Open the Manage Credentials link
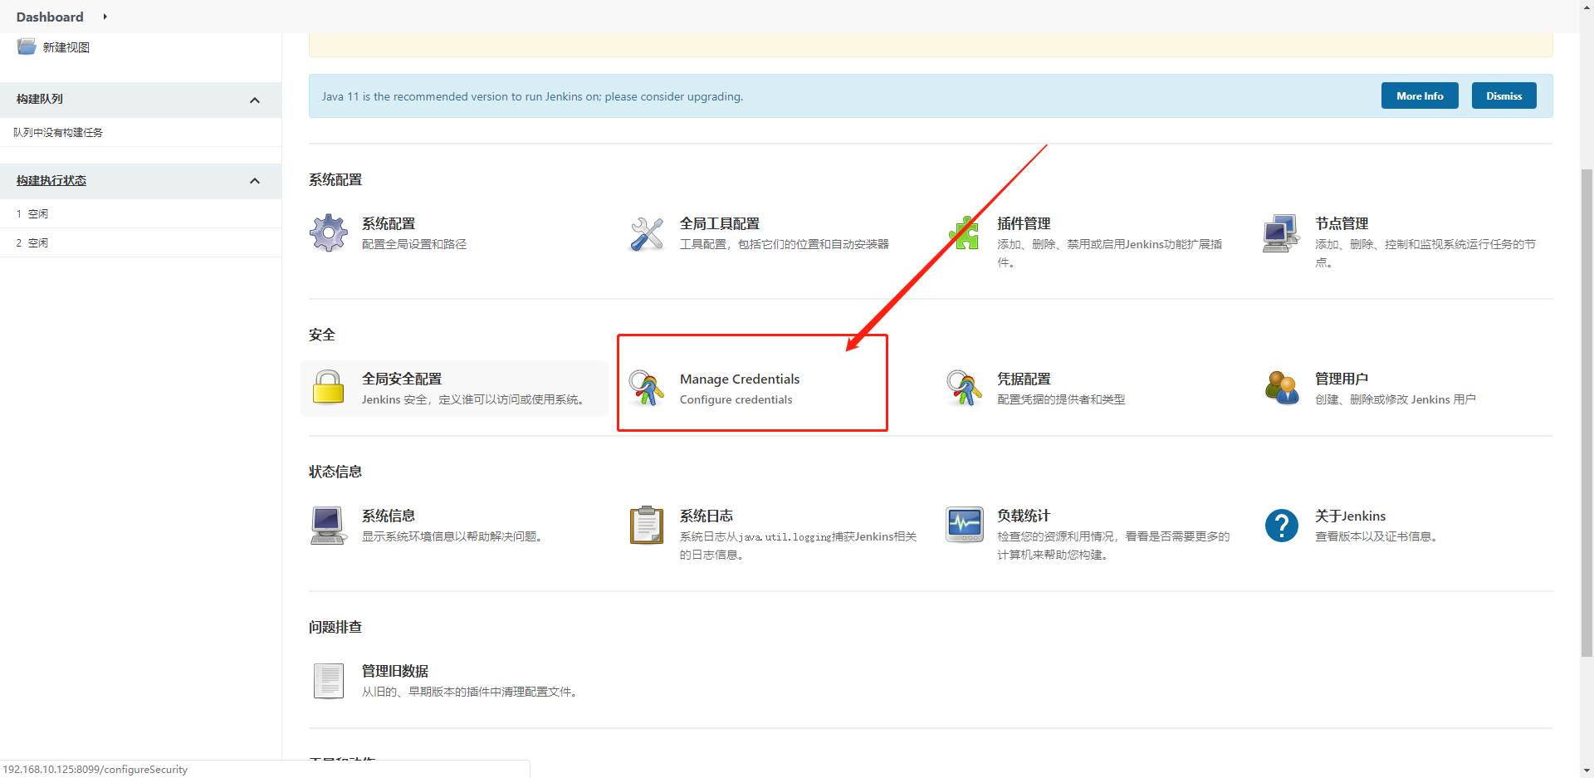Screen dimensions: 1594x778 740,379
